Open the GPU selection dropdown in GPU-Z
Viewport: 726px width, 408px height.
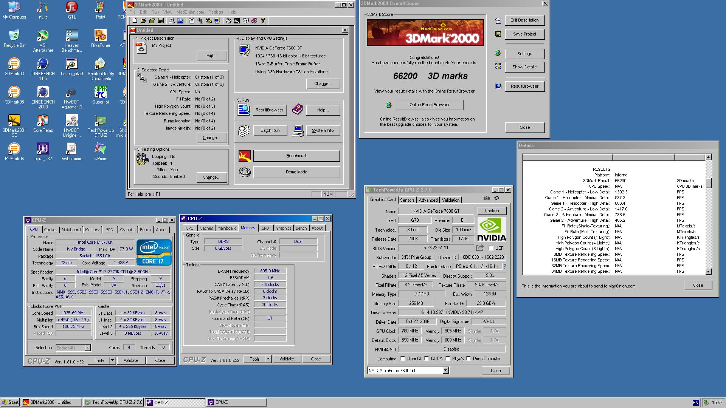point(445,371)
